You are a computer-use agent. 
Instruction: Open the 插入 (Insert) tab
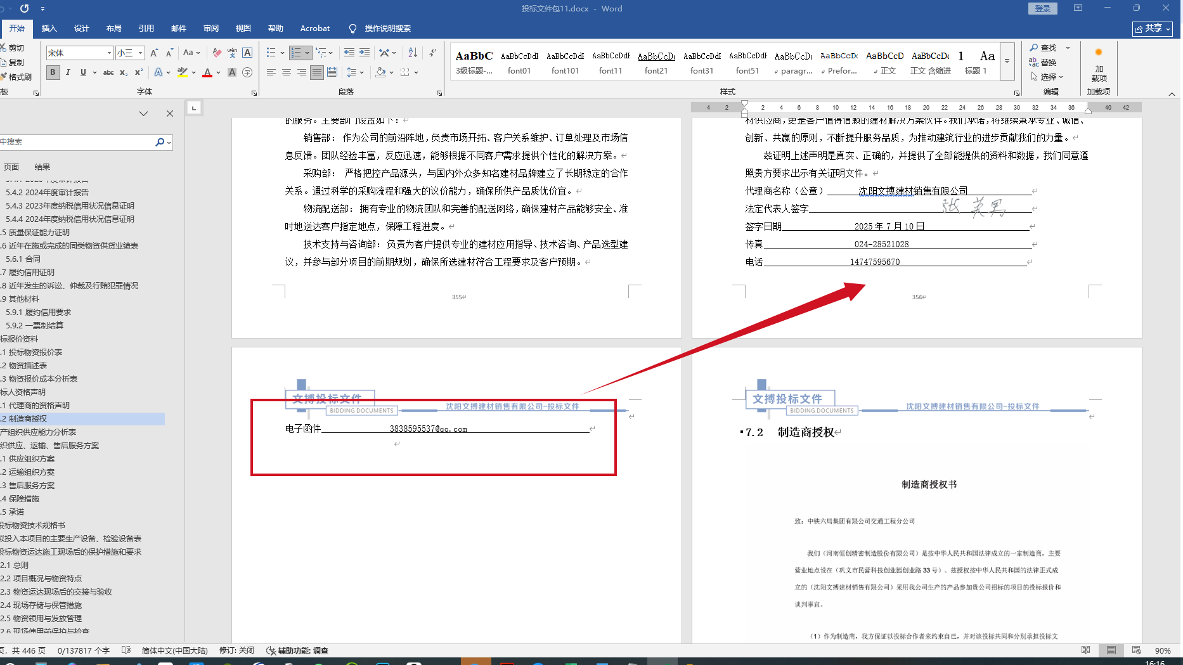click(x=49, y=28)
